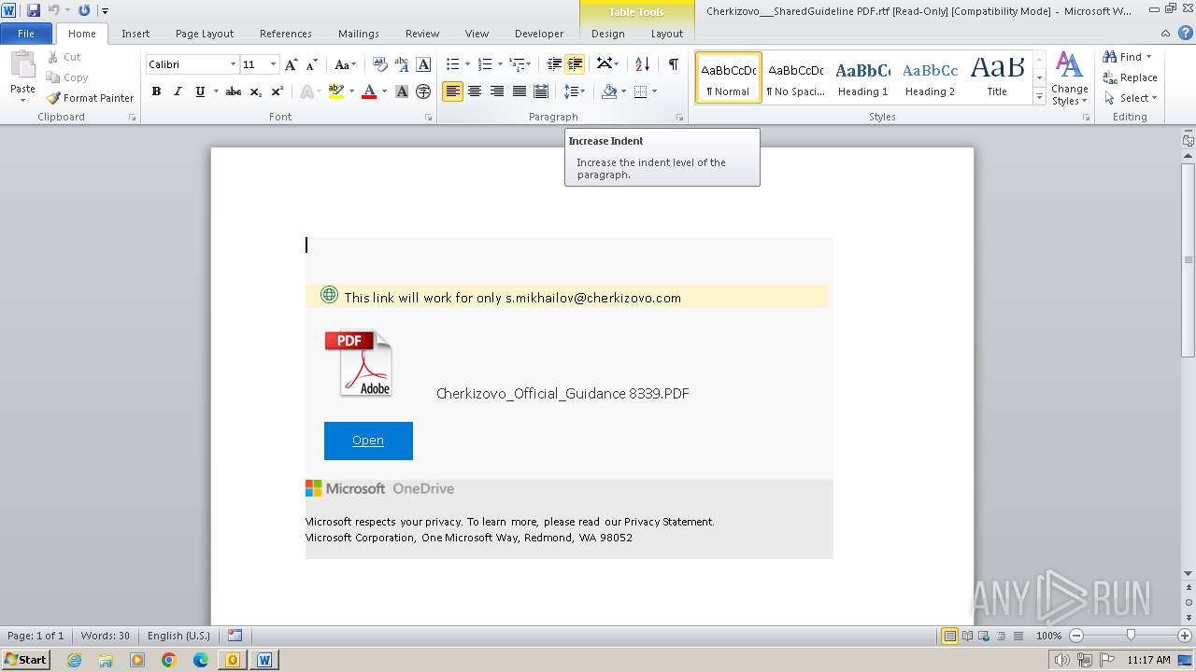
Task: Open the Table Tools Design tab
Action: (x=608, y=33)
